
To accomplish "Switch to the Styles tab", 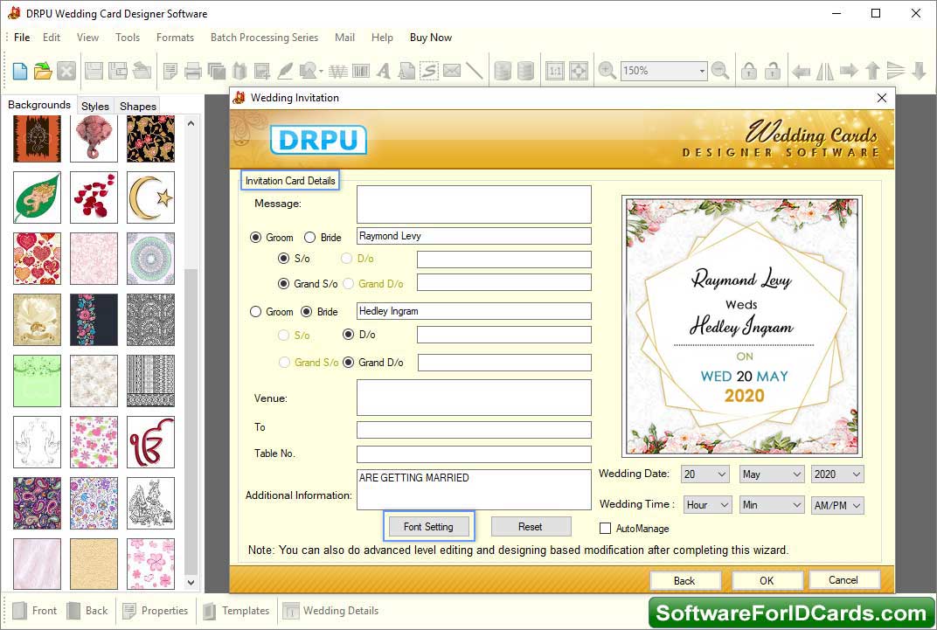I will tap(95, 106).
